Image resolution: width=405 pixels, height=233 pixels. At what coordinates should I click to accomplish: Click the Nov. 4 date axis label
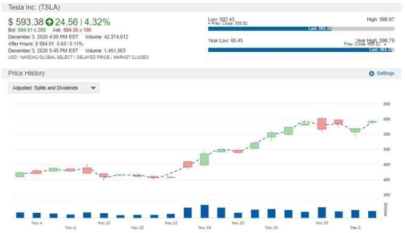pos(37,223)
